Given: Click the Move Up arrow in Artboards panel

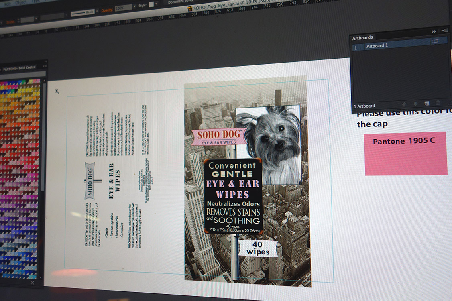Looking at the screenshot, I should [x=404, y=104].
